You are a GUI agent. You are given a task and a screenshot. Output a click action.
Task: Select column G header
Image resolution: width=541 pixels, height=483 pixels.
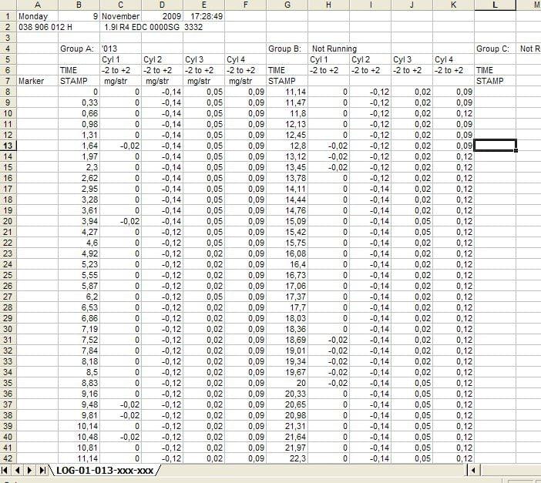287,5
